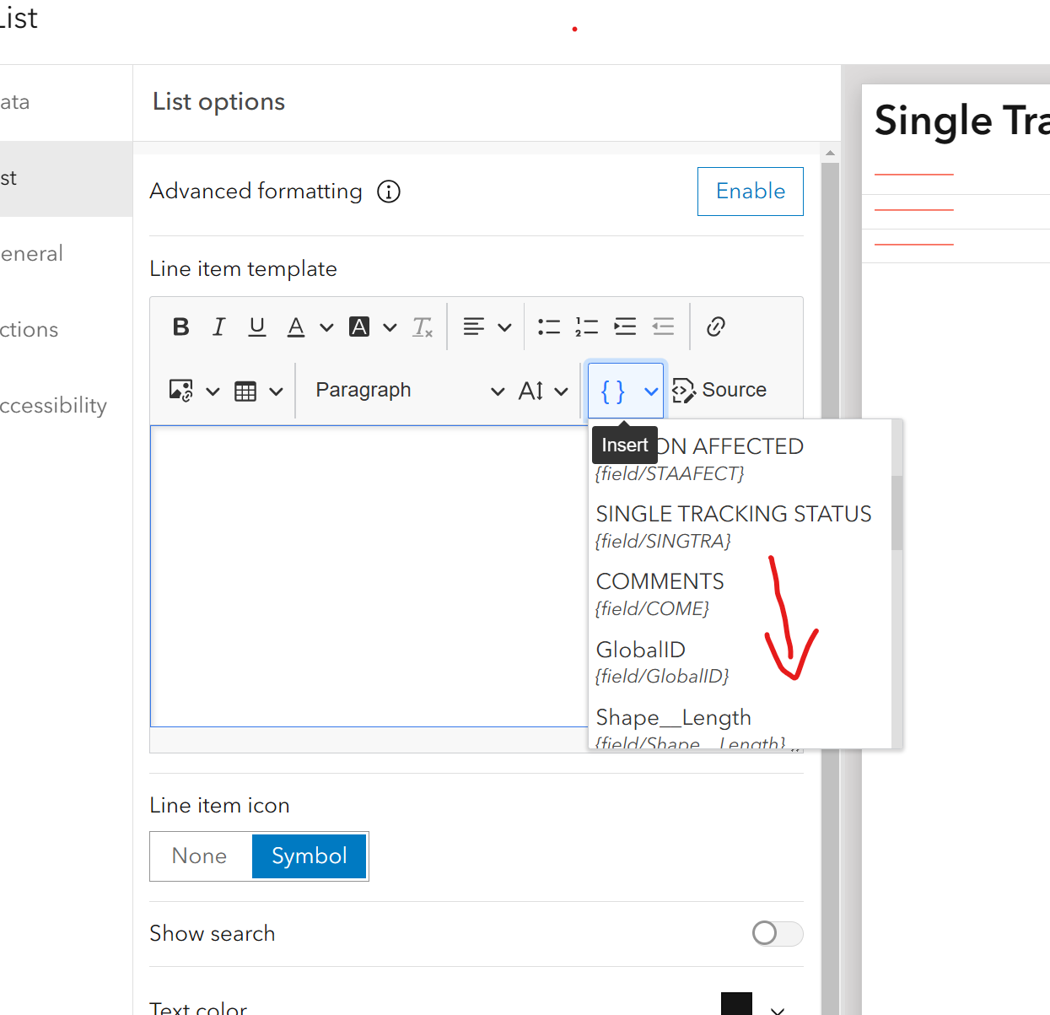Toggle bold formatting in the line item template
The width and height of the screenshot is (1050, 1015).
tap(180, 327)
